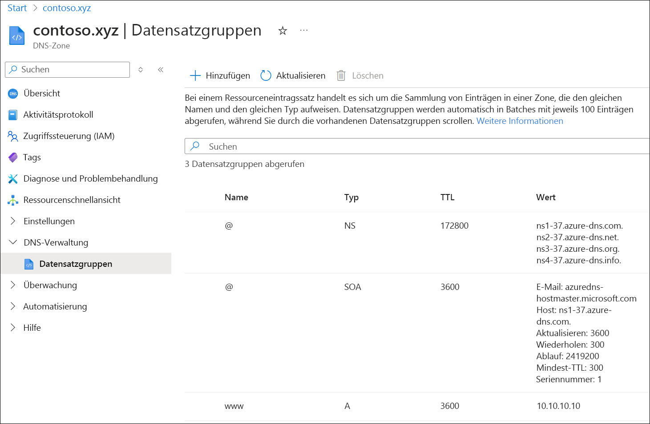Click the plus icon for Hinzufügen
The width and height of the screenshot is (650, 424).
pos(195,75)
